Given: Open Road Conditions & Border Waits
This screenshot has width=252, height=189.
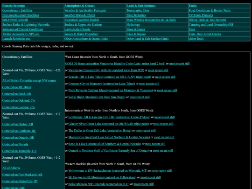Looking at the screenshot, I should tap(210, 10).
